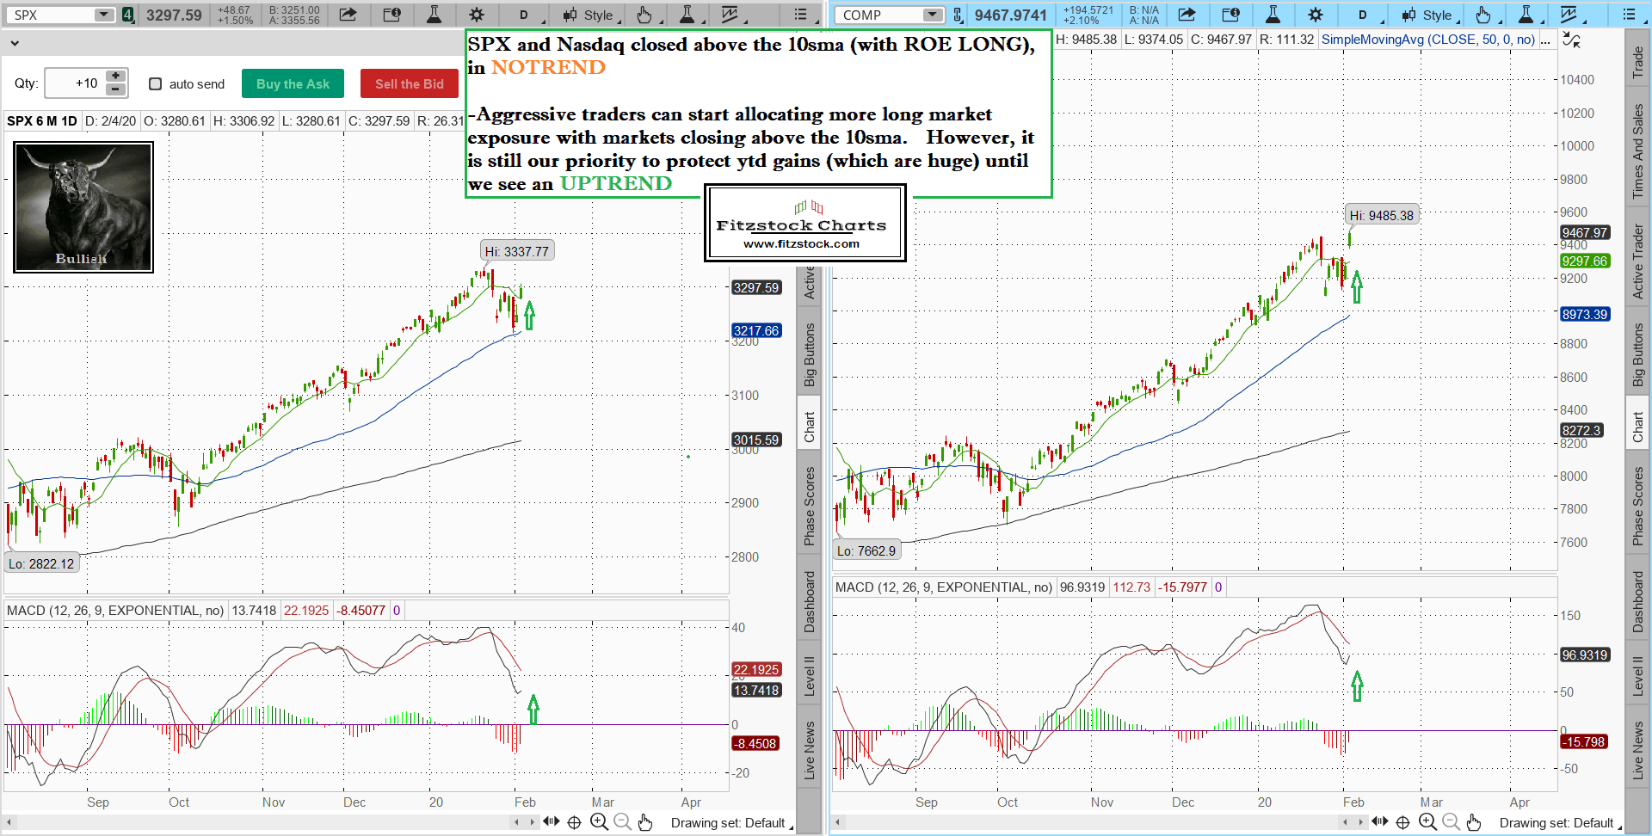
Task: Open the Phase Scores side tab
Action: 810,506
